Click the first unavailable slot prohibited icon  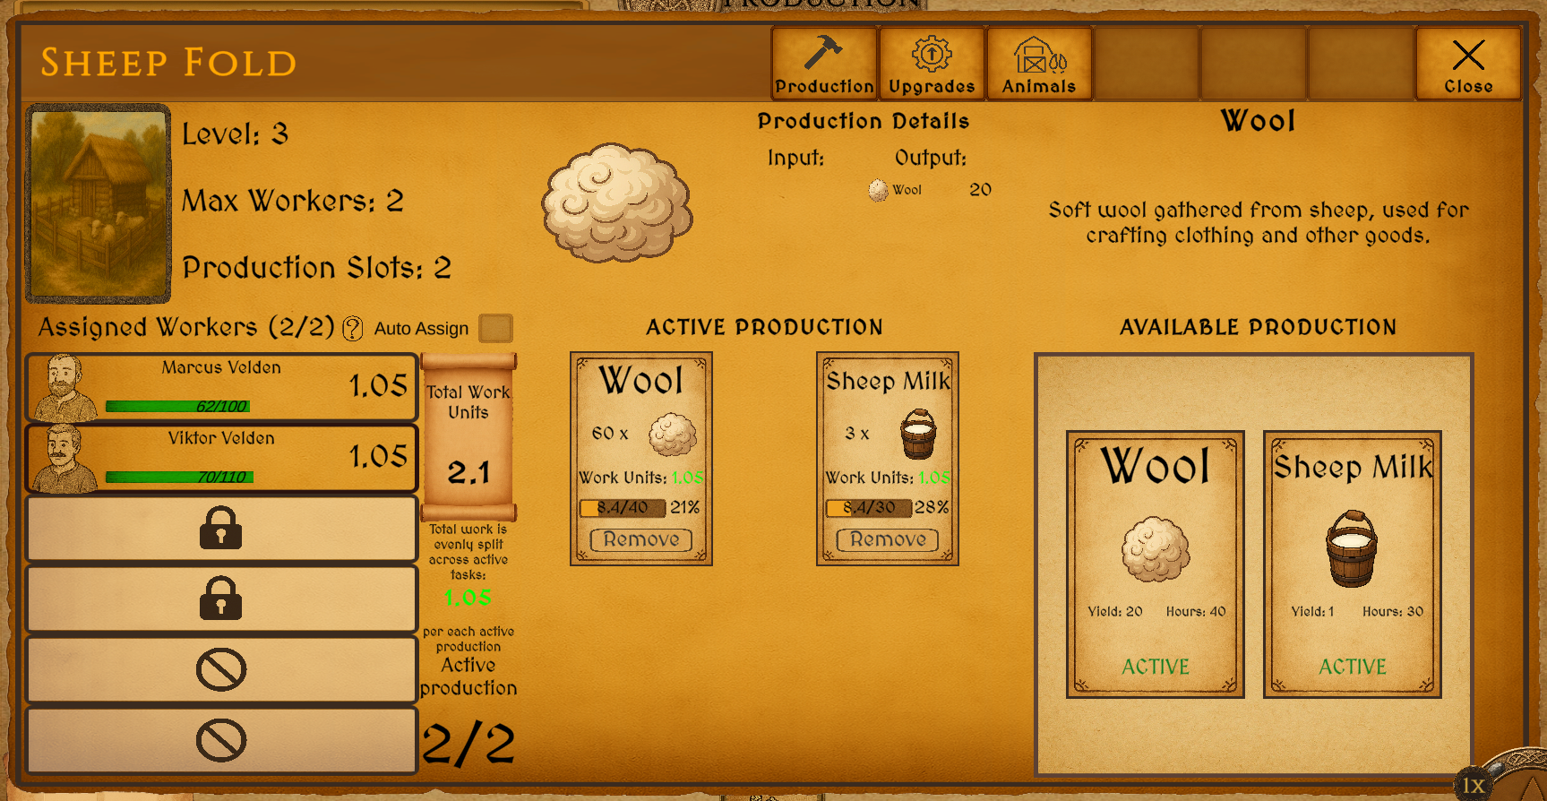[221, 669]
